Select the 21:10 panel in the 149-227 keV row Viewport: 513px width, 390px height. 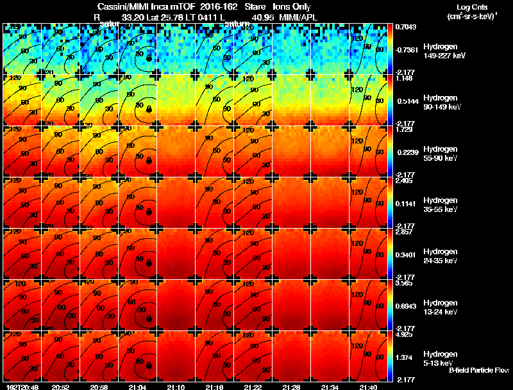(x=176, y=49)
